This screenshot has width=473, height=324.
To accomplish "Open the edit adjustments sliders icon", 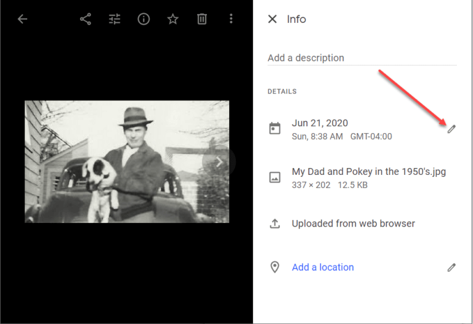I will 115,19.
